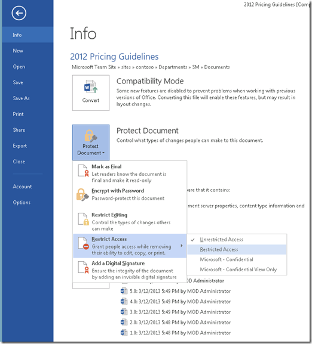
Task: Click the Compatibility Mode heading
Action: pos(150,81)
